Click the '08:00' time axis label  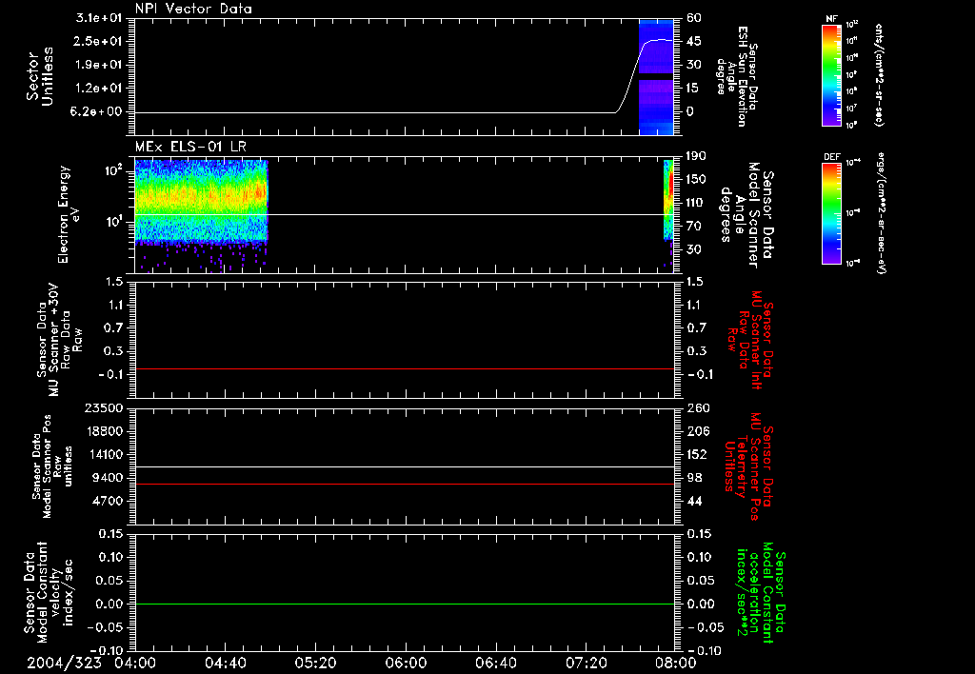675,663
